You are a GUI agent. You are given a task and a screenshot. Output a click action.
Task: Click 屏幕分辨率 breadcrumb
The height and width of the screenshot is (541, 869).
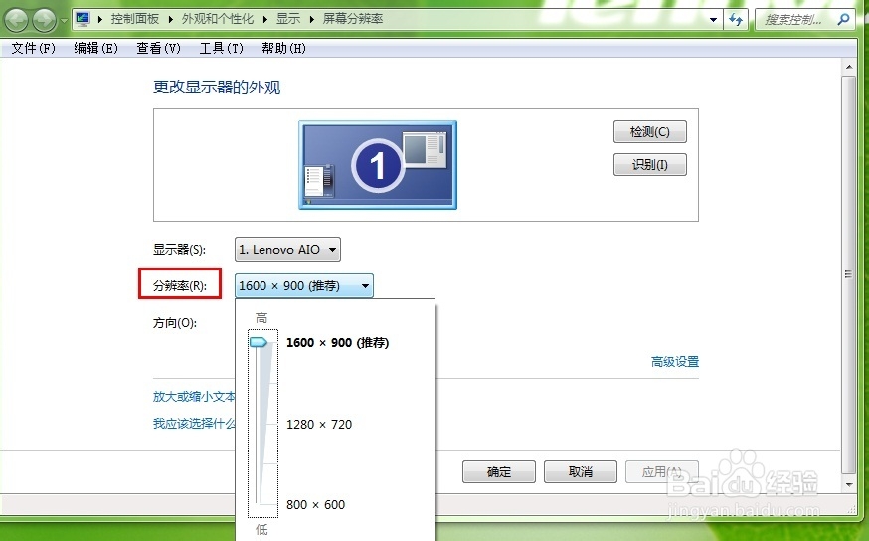[x=353, y=19]
